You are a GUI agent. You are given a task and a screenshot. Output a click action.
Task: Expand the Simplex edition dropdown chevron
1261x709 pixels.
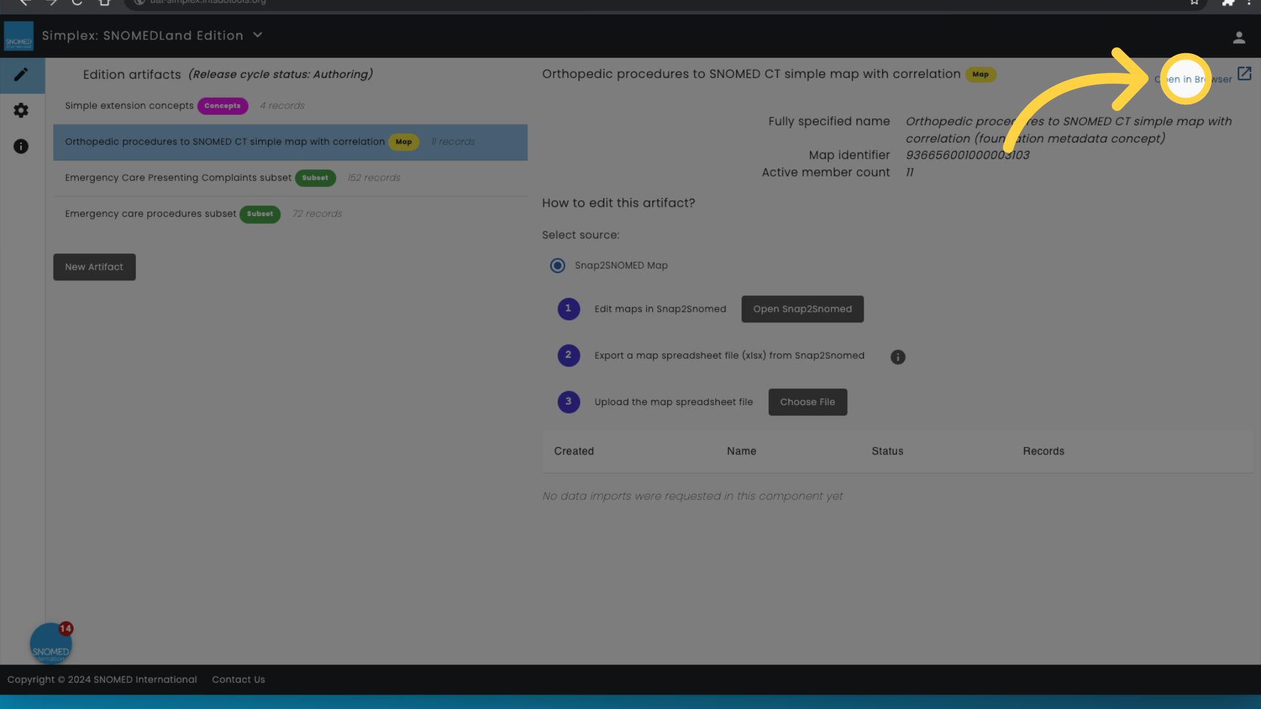(257, 35)
